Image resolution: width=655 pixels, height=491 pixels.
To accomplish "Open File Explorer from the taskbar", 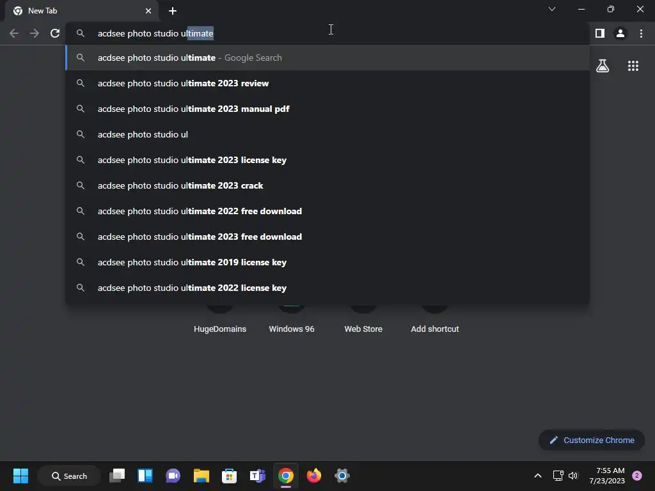I will tap(201, 476).
